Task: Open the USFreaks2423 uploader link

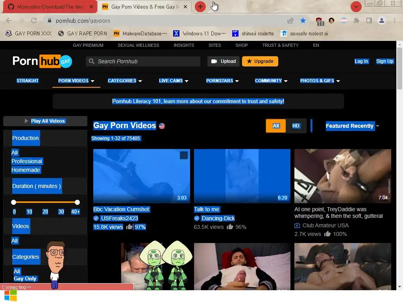Action: click(x=120, y=218)
